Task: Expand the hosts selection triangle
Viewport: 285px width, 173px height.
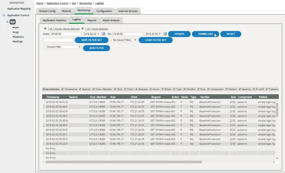Action: [83, 29]
